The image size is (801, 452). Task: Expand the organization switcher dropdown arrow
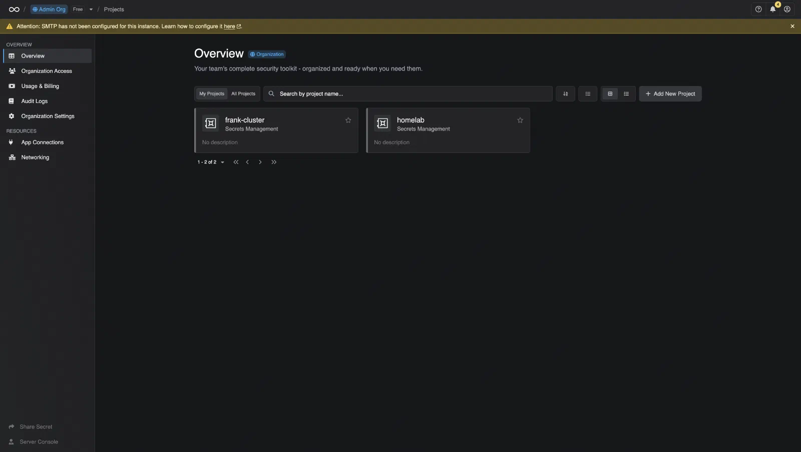(x=91, y=9)
